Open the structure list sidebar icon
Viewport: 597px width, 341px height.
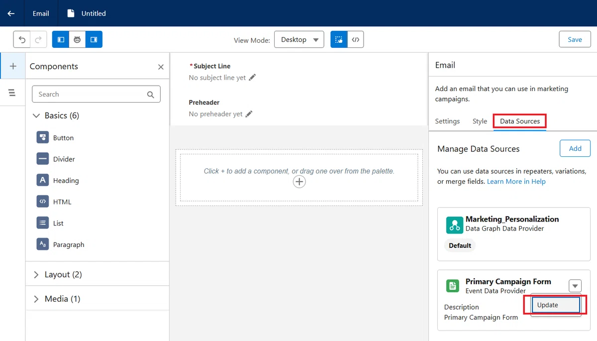pyautogui.click(x=12, y=93)
